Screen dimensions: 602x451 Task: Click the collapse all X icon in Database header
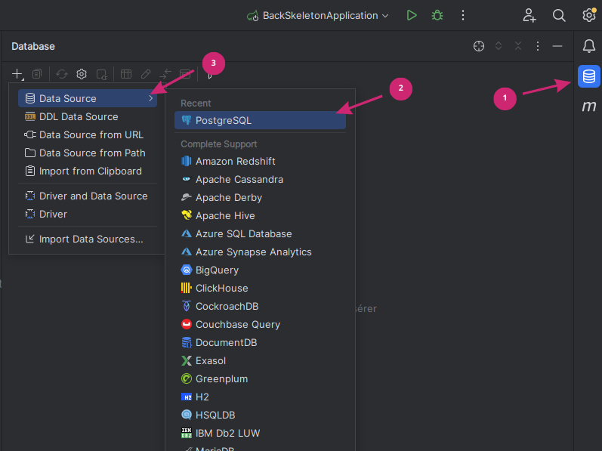(518, 46)
